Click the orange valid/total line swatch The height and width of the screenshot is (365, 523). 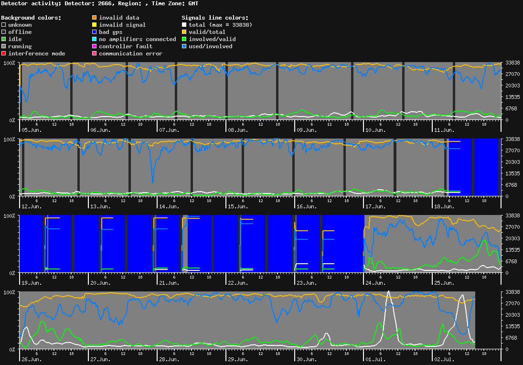184,32
